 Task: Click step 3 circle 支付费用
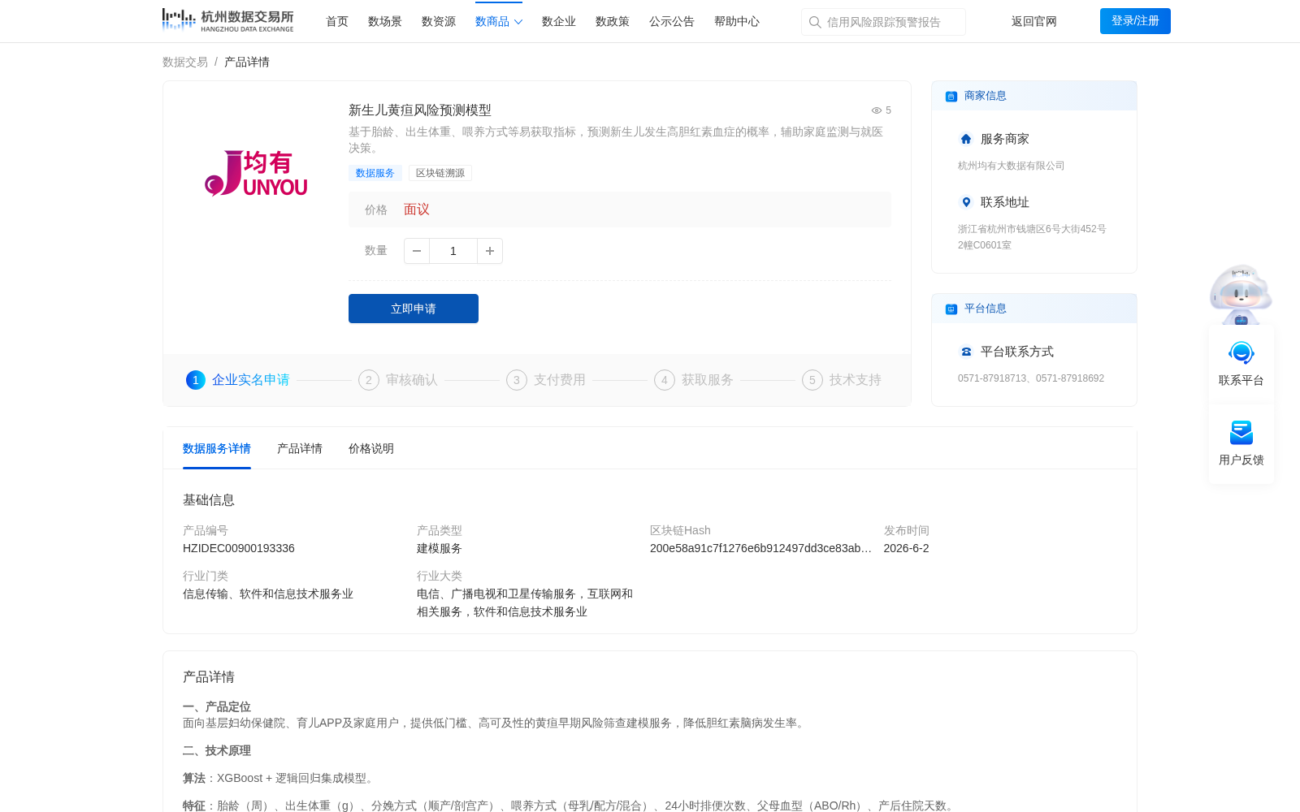click(x=517, y=380)
